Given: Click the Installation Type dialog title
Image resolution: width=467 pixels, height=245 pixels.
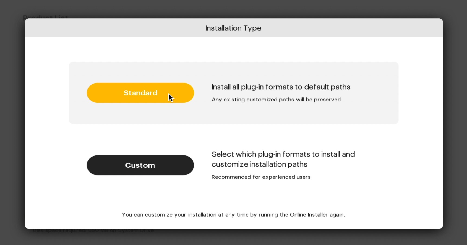Looking at the screenshot, I should [x=233, y=28].
